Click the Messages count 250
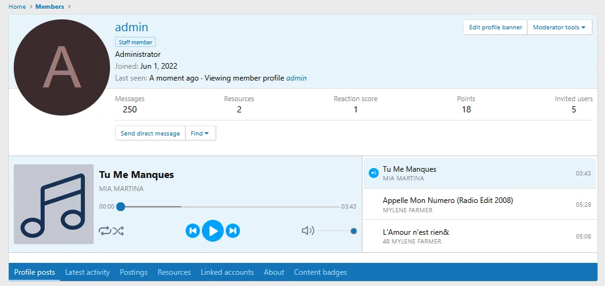Viewport: 605px width, 286px height. click(129, 109)
